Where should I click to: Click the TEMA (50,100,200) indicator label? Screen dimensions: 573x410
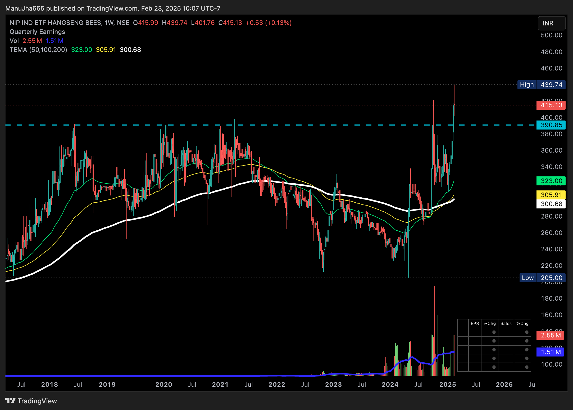click(x=38, y=50)
